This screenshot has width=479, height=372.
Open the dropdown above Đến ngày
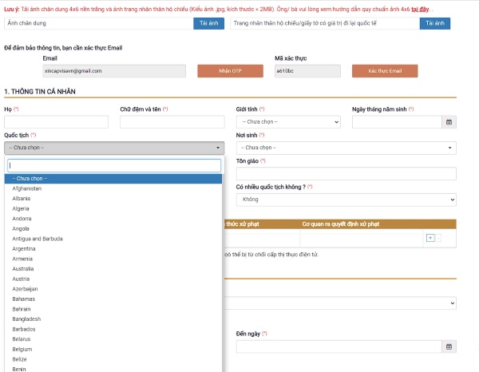pos(340,303)
